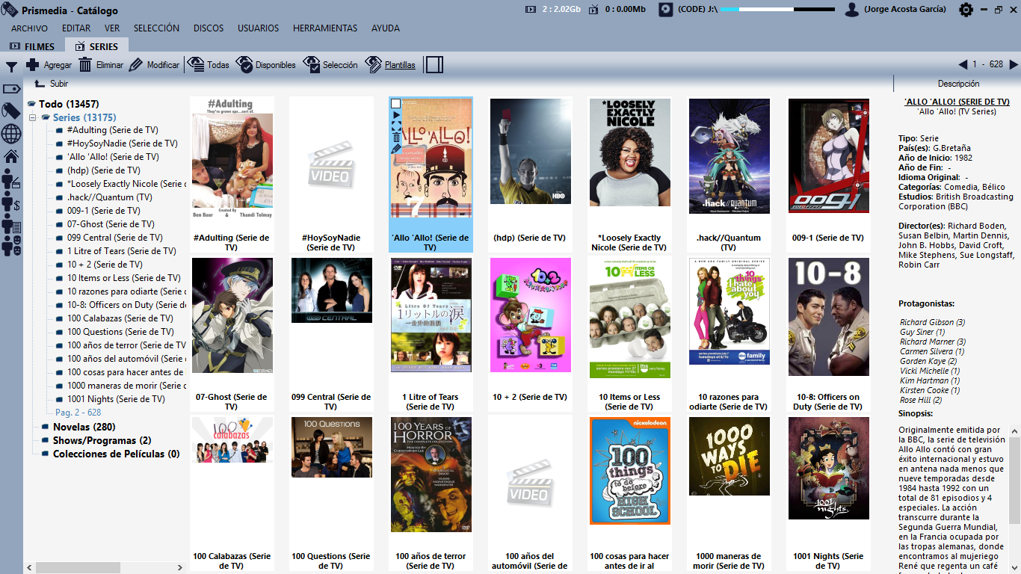
Task: Open the SELECCIÓN menu
Action: click(156, 28)
